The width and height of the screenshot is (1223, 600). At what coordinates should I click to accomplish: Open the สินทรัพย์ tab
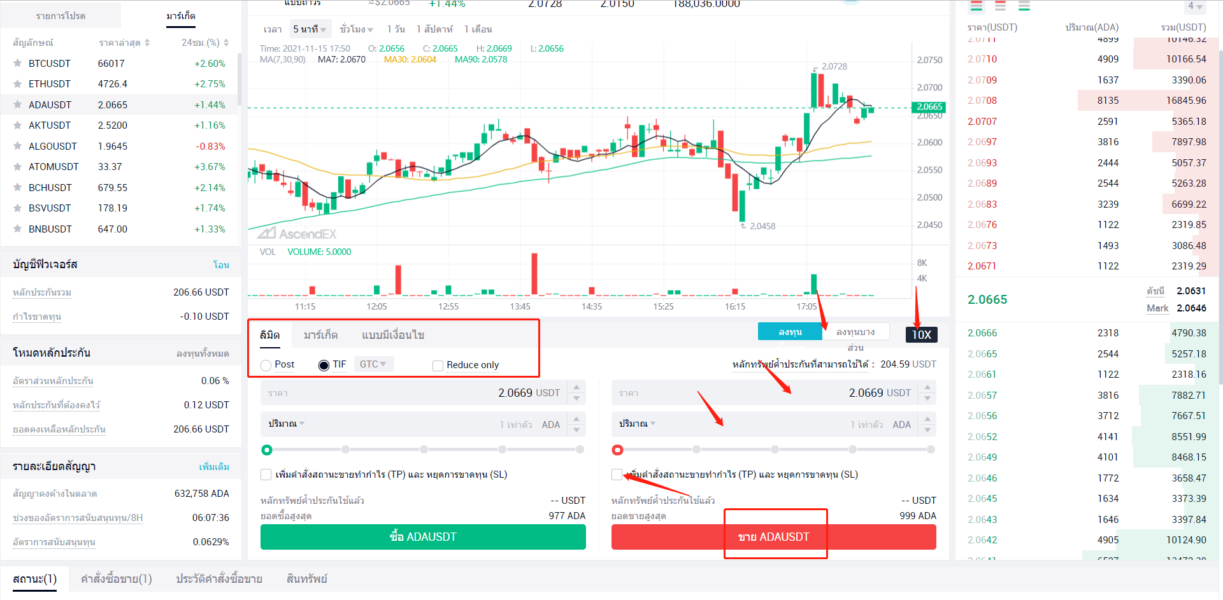coord(306,579)
